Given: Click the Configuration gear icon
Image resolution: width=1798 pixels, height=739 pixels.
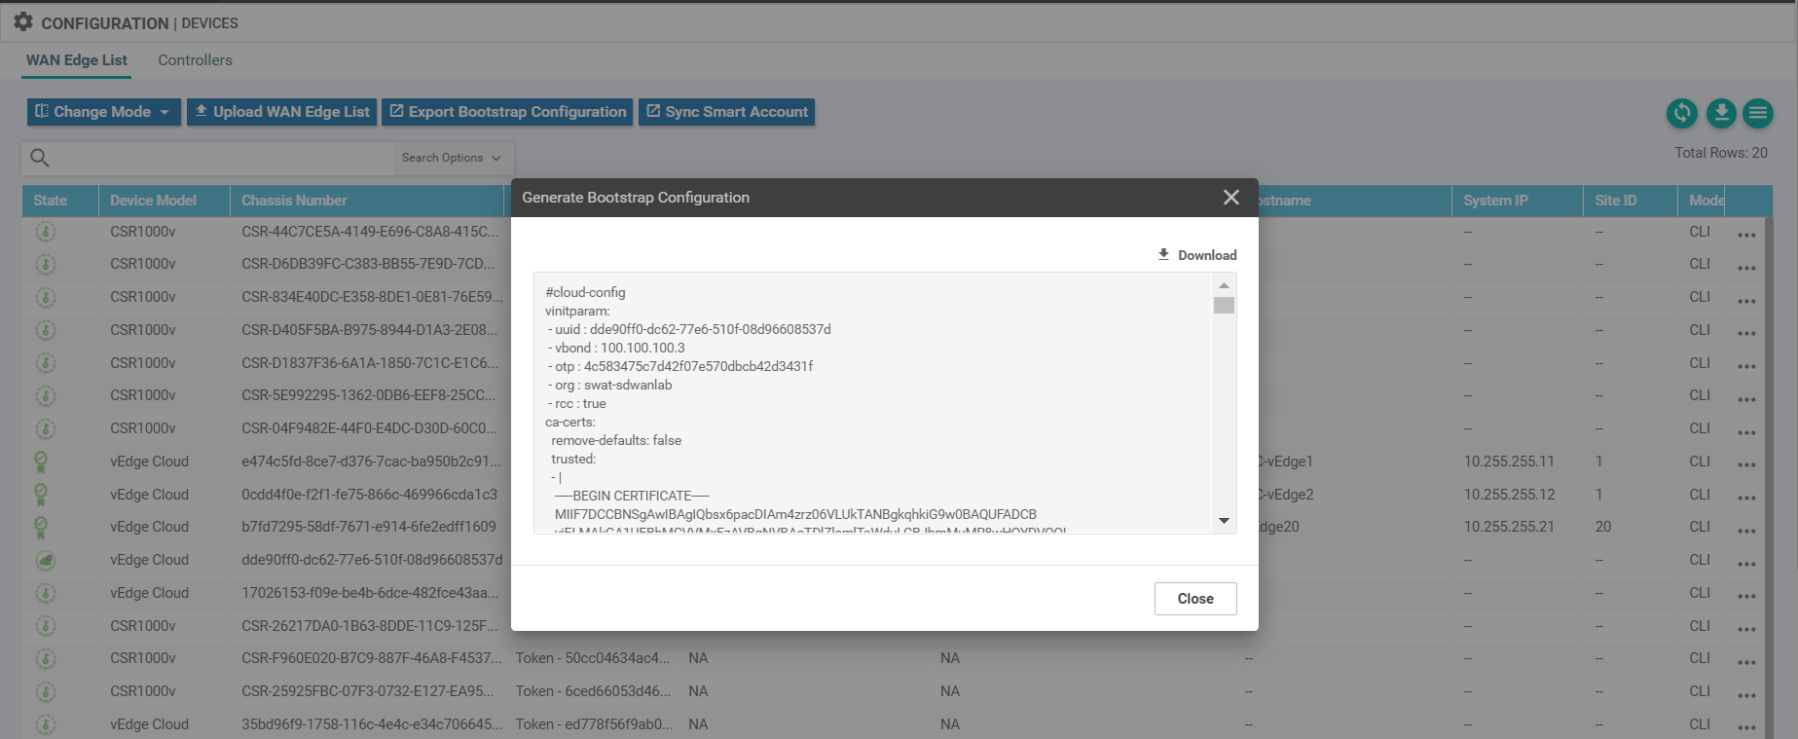Looking at the screenshot, I should click(x=23, y=22).
